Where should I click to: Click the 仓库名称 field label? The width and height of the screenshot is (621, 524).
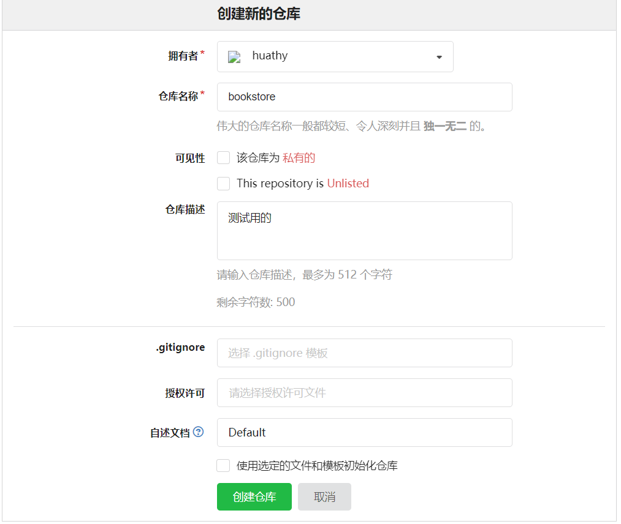[x=178, y=96]
